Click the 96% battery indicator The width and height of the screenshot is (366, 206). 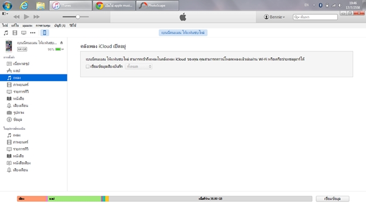(55, 49)
